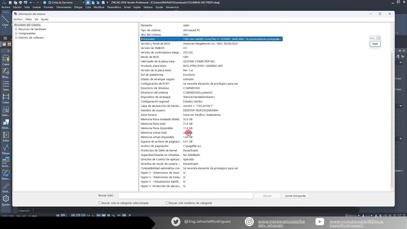Click the Elemento column header
Image resolution: width=407 pixels, height=229 pixels.
click(x=161, y=25)
